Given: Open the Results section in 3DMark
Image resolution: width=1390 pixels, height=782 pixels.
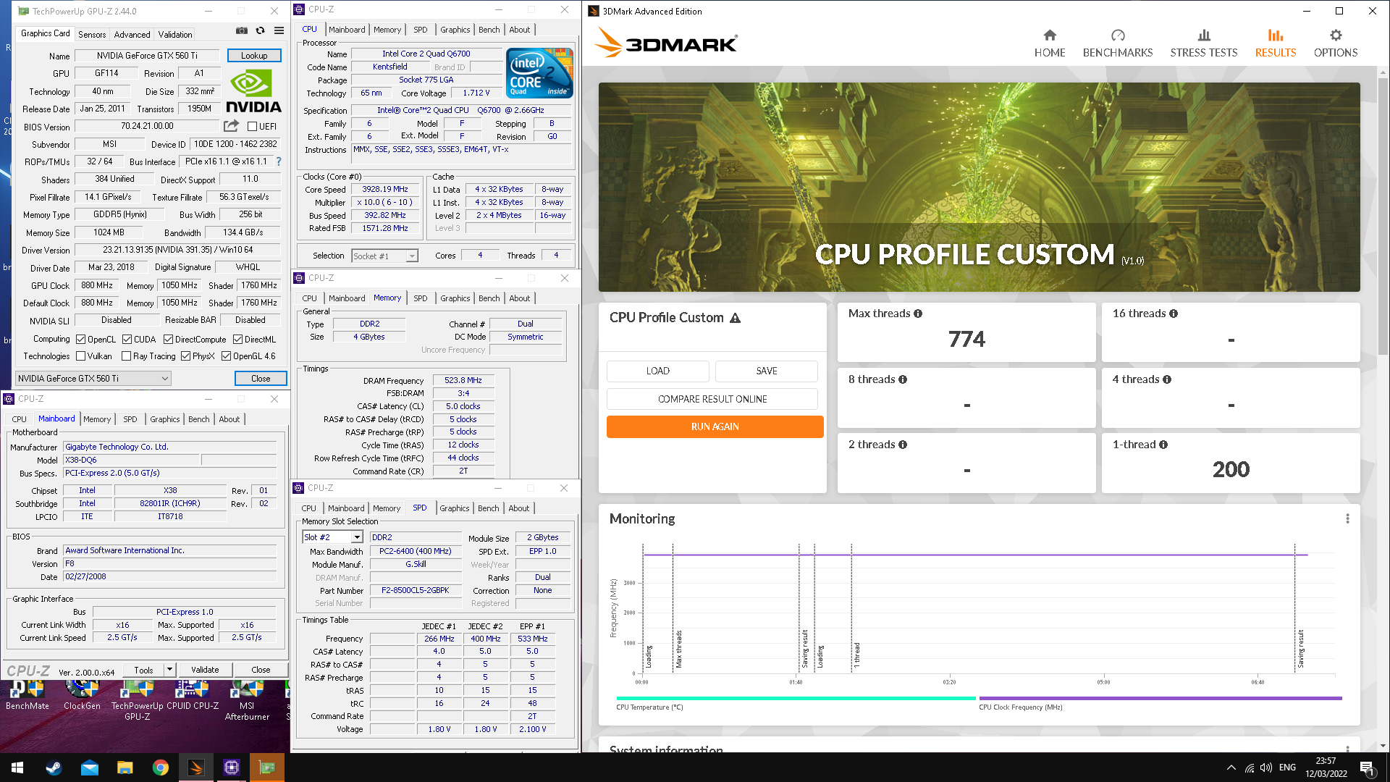Looking at the screenshot, I should [x=1276, y=43].
